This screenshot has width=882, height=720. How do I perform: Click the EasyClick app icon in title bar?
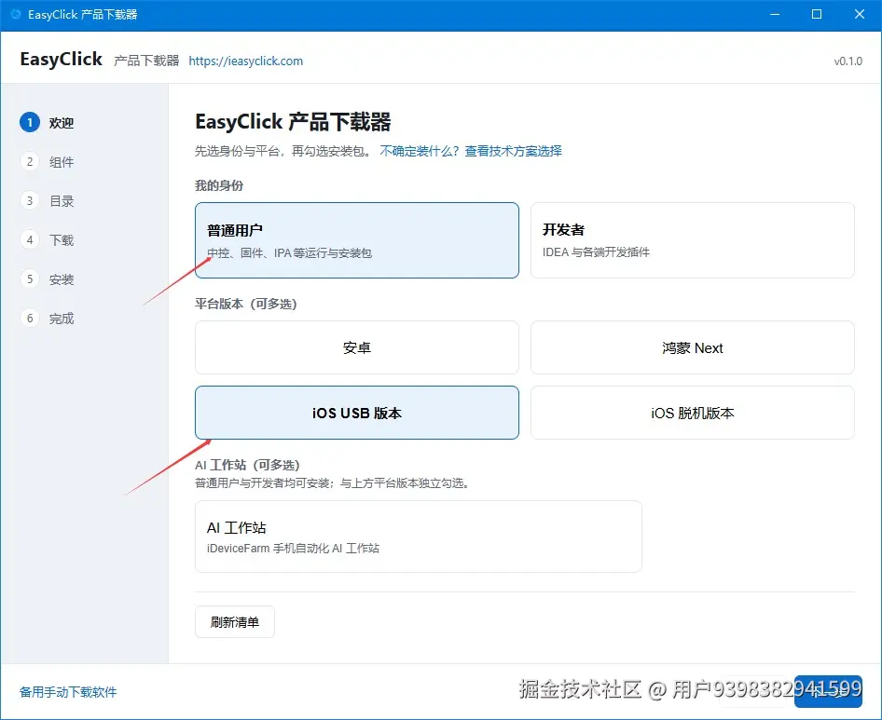(x=15, y=14)
